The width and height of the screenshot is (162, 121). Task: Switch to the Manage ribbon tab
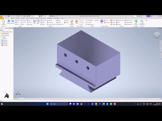point(32,18)
